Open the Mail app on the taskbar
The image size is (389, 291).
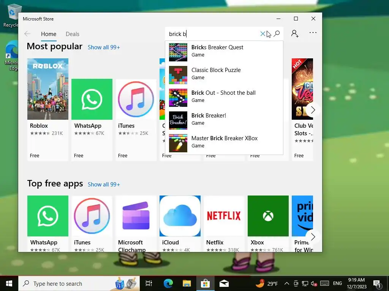pyautogui.click(x=224, y=283)
